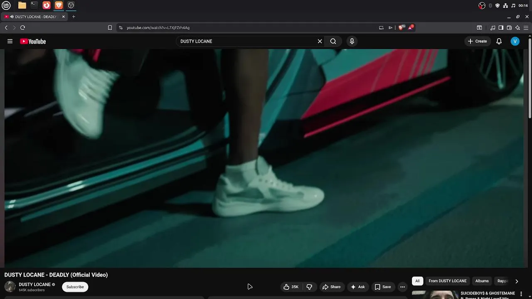Image resolution: width=532 pixels, height=299 pixels.
Task: Open the Leo AI sparkle icon
Action: pos(517,28)
